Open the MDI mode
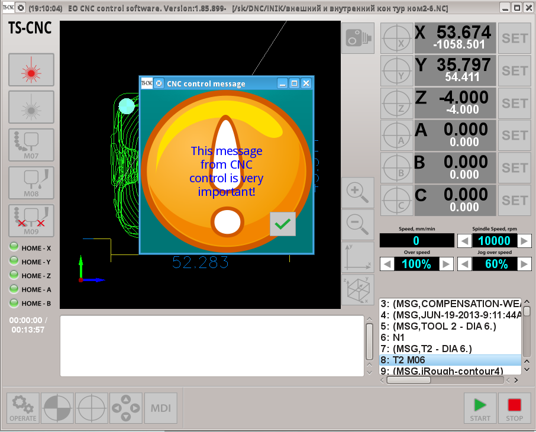The width and height of the screenshot is (536, 432). point(161,408)
